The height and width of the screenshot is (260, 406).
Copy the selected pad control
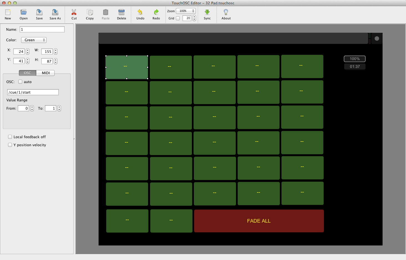(90, 12)
